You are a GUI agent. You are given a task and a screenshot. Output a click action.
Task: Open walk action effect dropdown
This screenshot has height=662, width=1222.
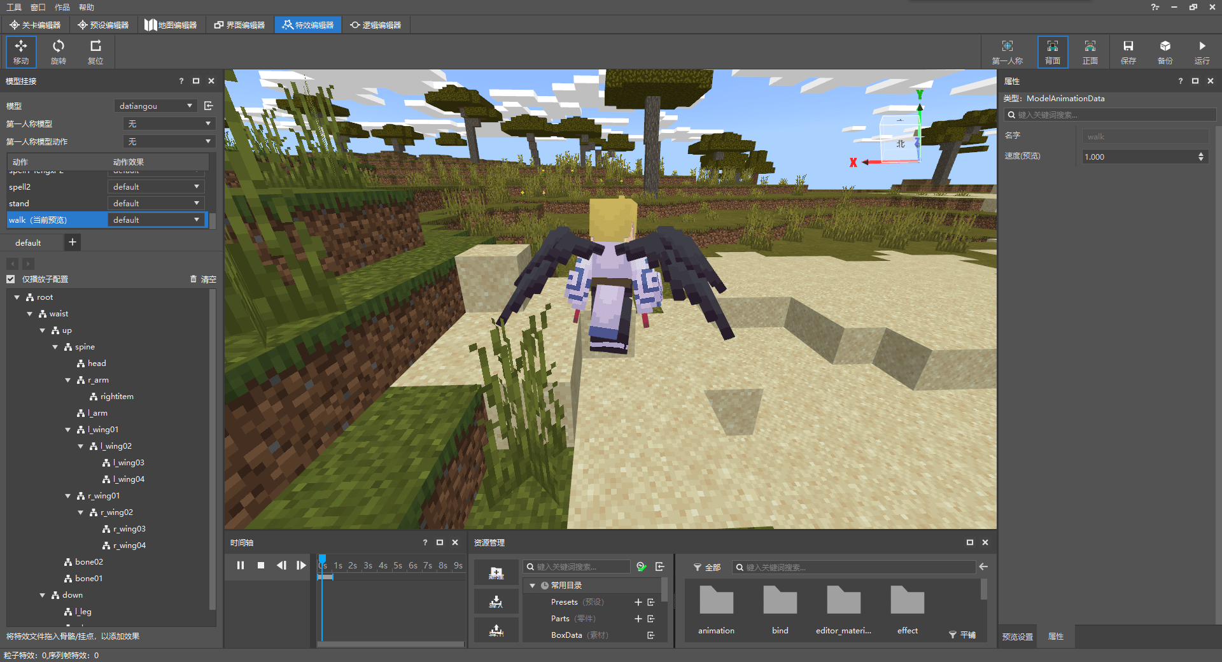[156, 220]
